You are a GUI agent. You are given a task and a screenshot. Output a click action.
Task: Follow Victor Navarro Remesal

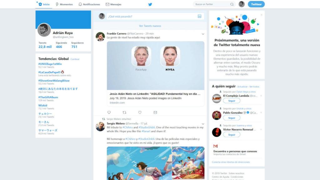[x=232, y=135]
